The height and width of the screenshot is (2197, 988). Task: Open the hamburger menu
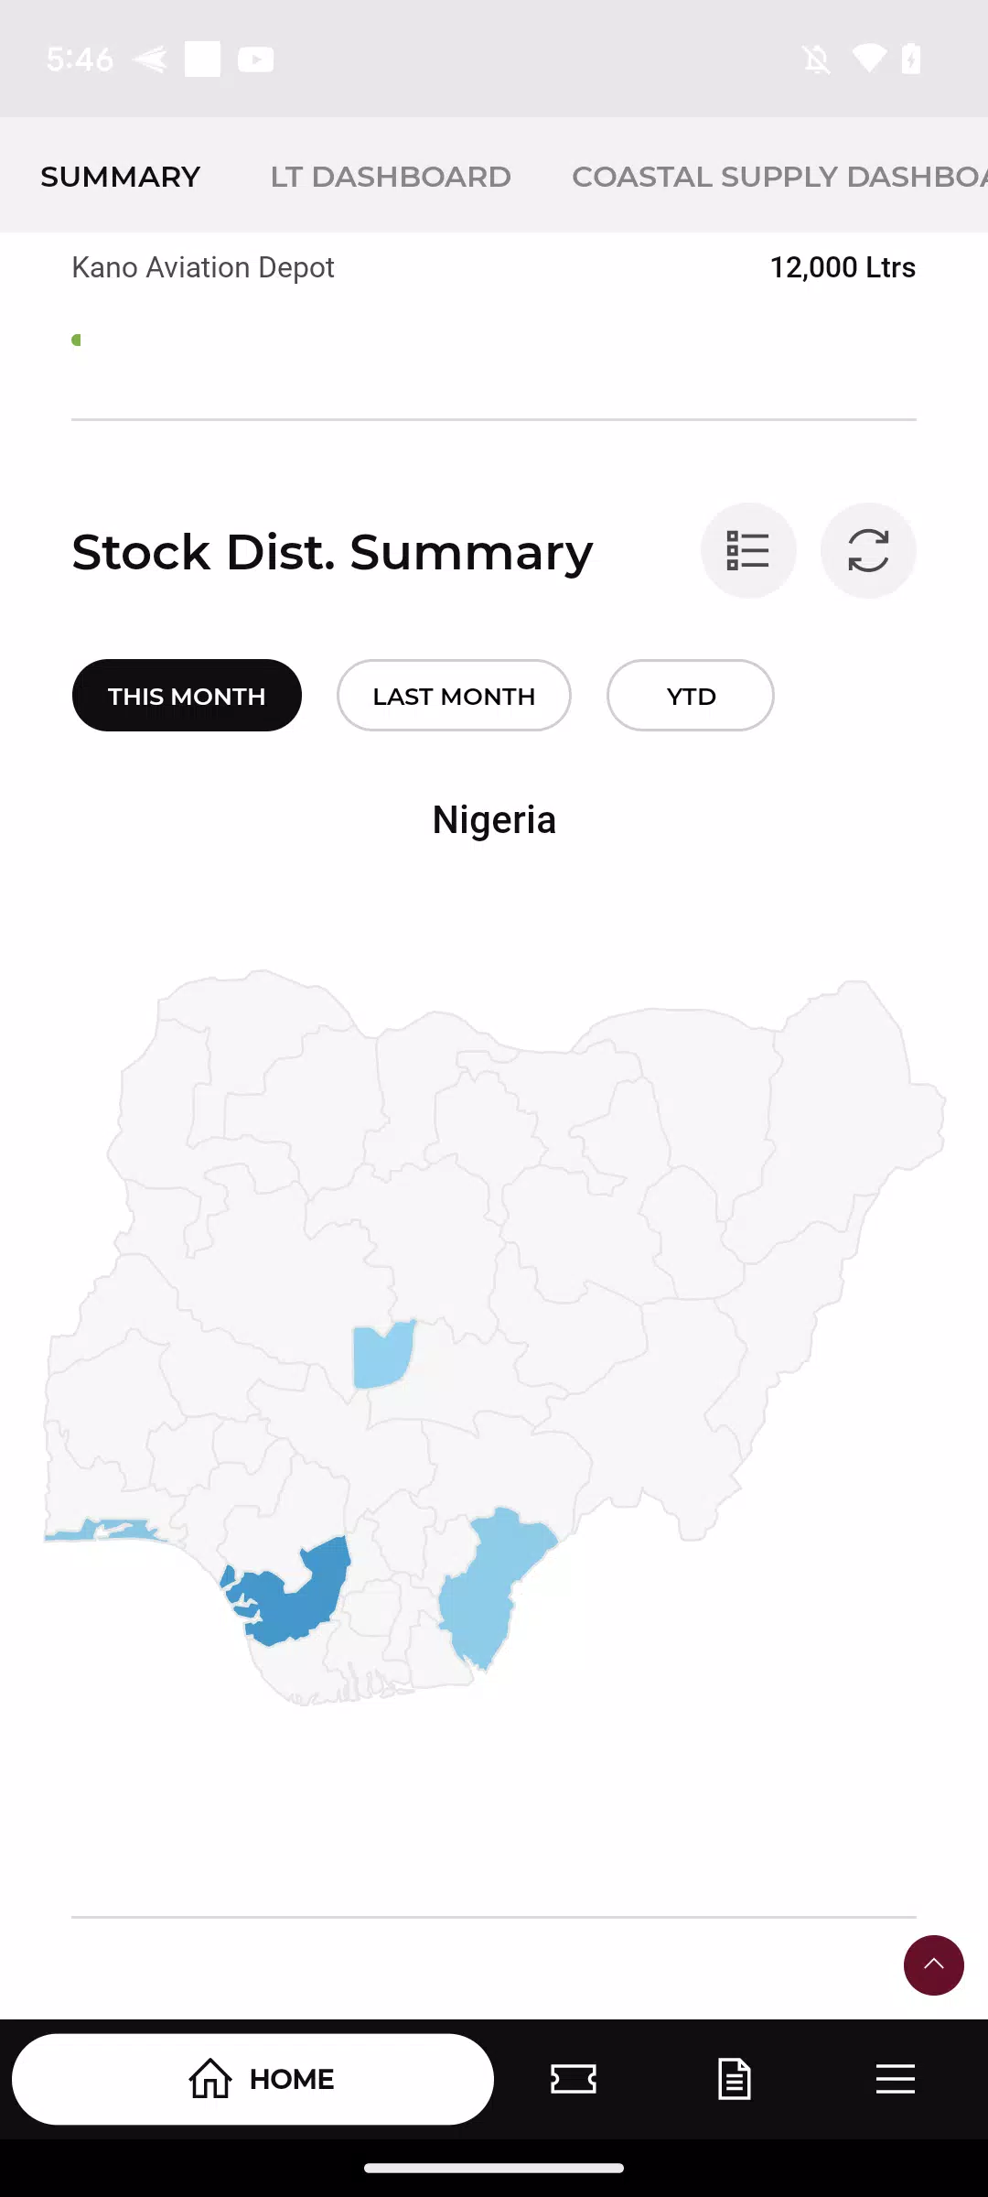tap(895, 2079)
